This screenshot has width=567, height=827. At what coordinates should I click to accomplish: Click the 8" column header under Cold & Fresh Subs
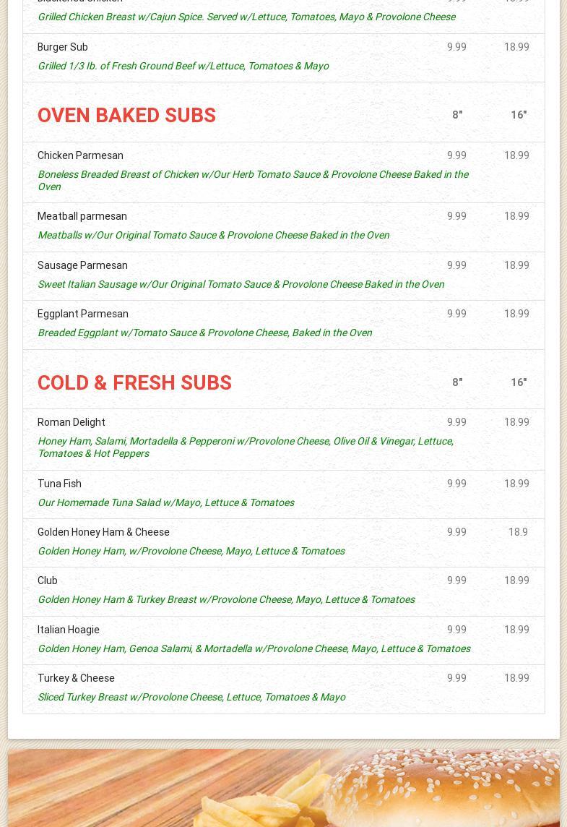click(x=457, y=382)
